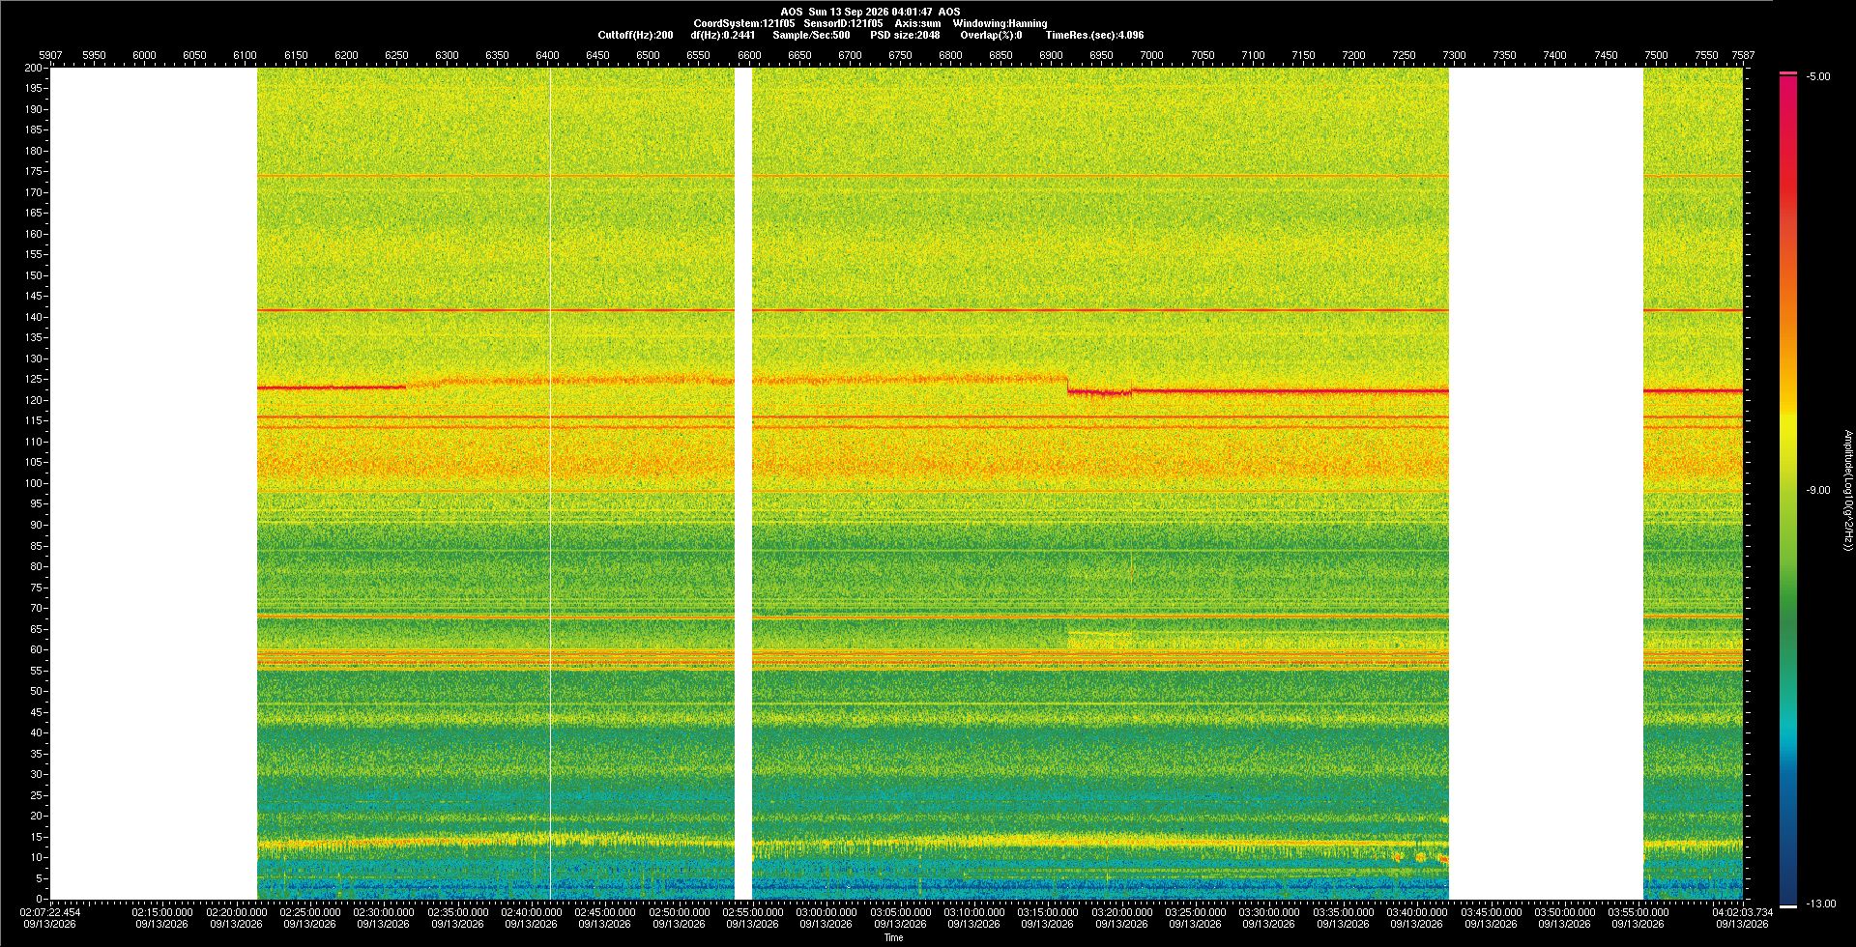Click the 100 Hz frequency axis label
The image size is (1856, 947).
(35, 483)
